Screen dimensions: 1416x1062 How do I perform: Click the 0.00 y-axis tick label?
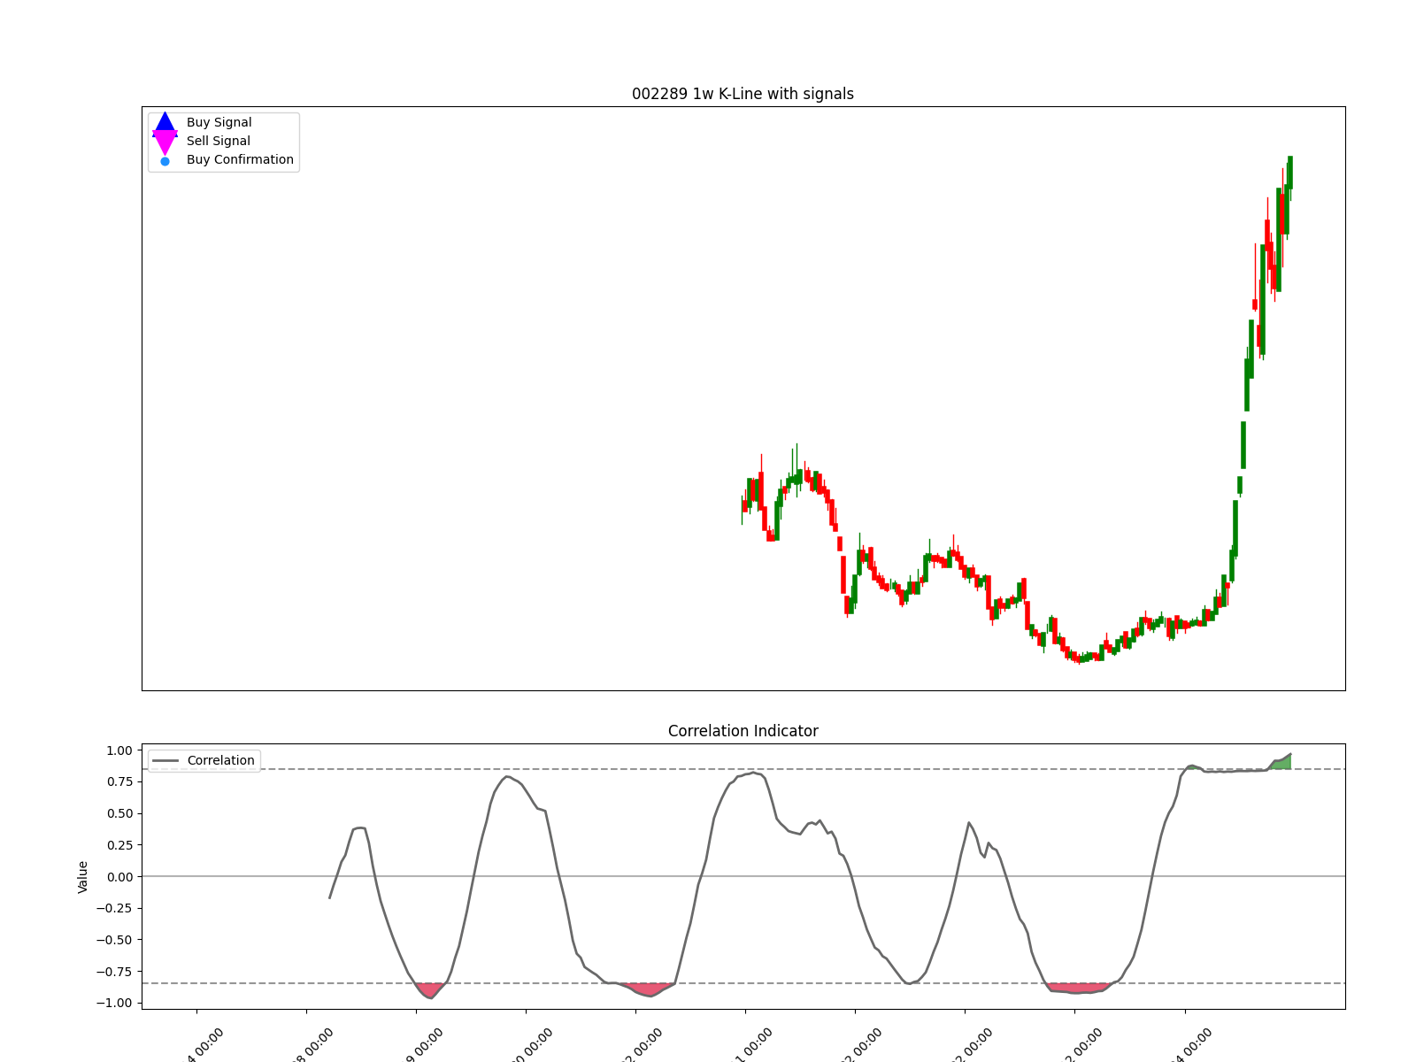[119, 876]
